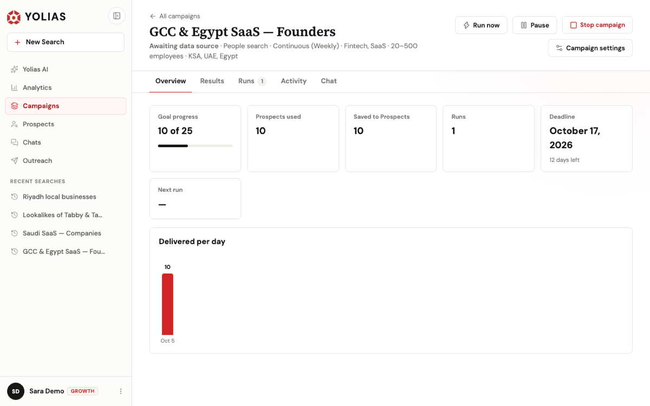Click the "RECENT SEARCHES" section label
This screenshot has height=406, width=650.
37,181
